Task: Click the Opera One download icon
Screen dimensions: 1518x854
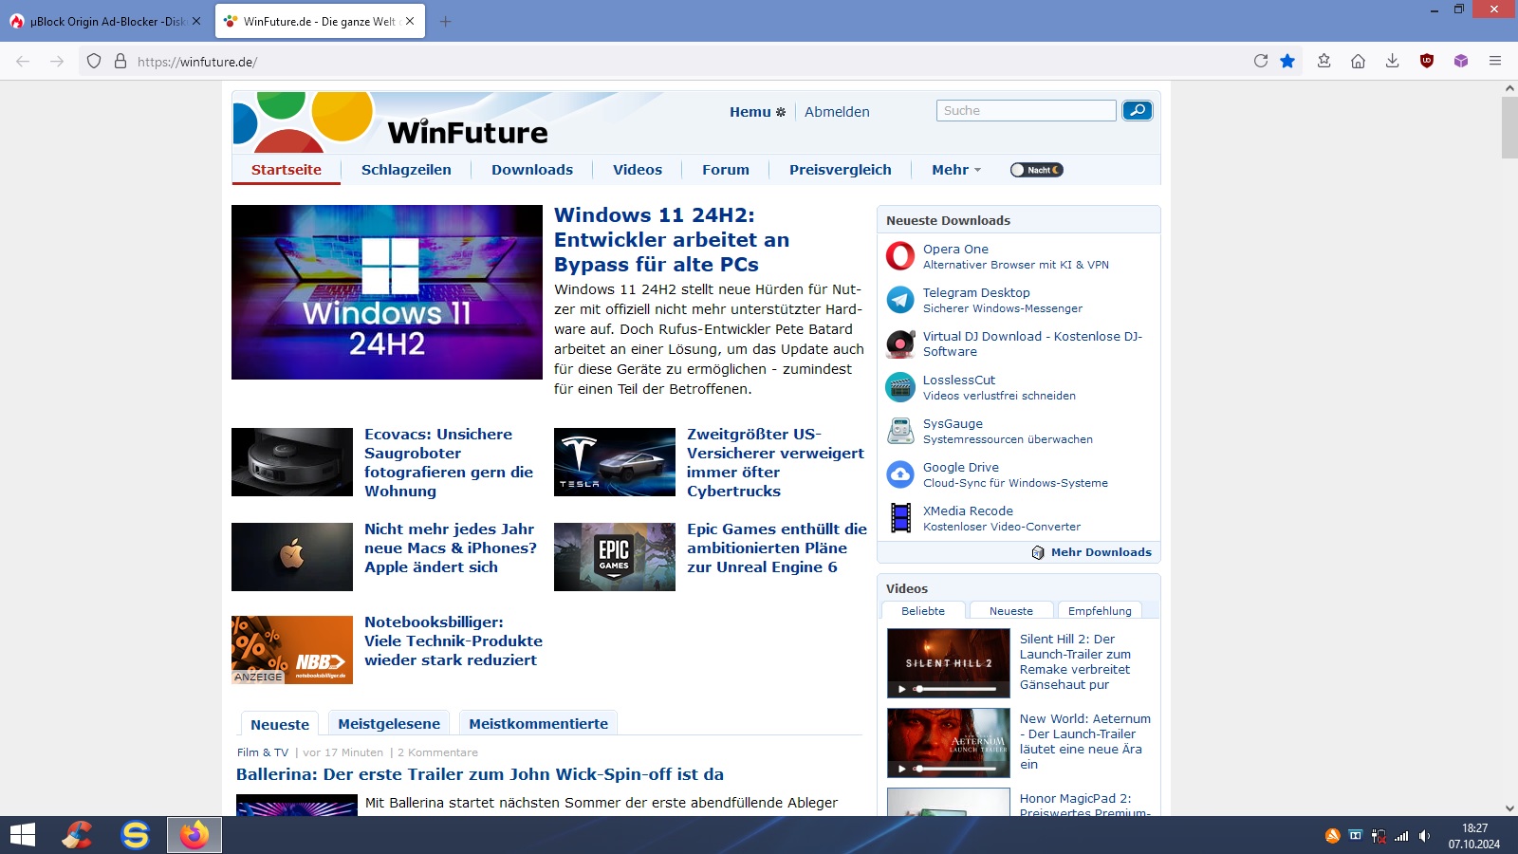Action: [x=900, y=256]
